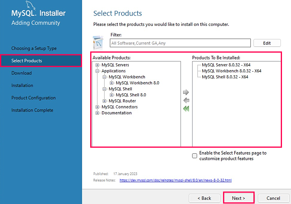Select the MySQL Router label

[122, 101]
